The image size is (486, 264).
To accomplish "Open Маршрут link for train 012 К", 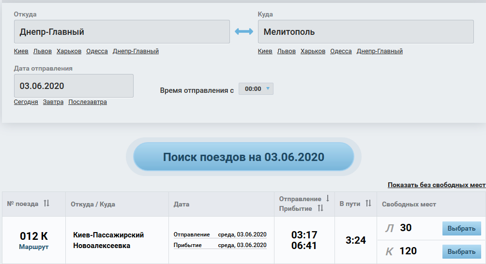I will pos(34,247).
